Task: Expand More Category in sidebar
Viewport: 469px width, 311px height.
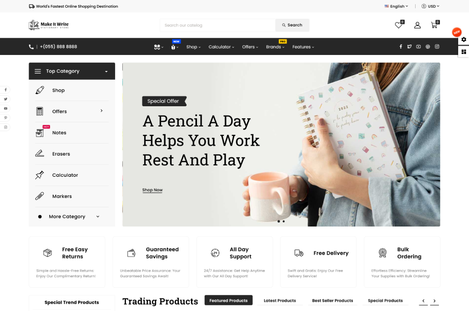Action: (69, 217)
